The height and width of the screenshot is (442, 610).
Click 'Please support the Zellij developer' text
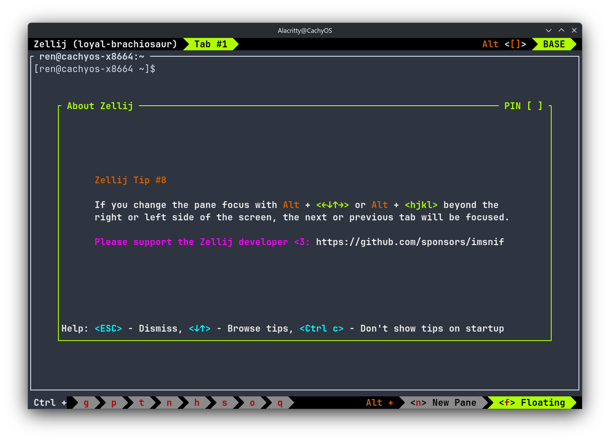[x=191, y=242]
